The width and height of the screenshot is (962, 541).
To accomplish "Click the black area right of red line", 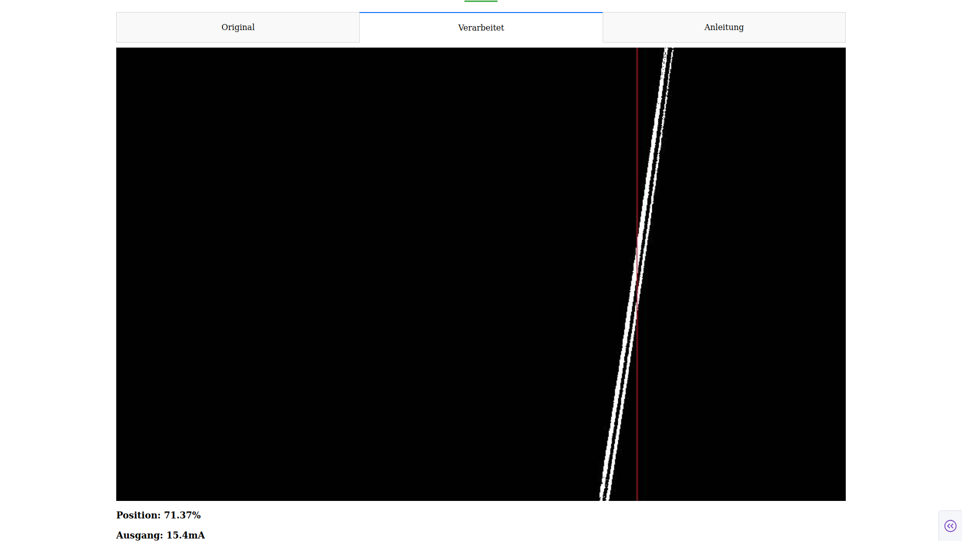I will pyautogui.click(x=752, y=276).
